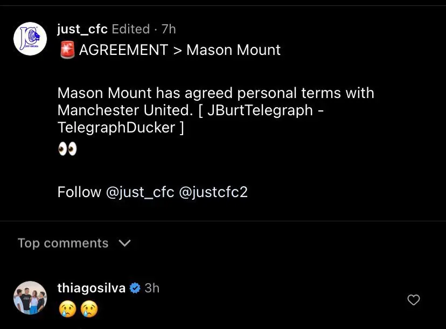Open the just_cfc profile picture
The width and height of the screenshot is (446, 329).
30,39
